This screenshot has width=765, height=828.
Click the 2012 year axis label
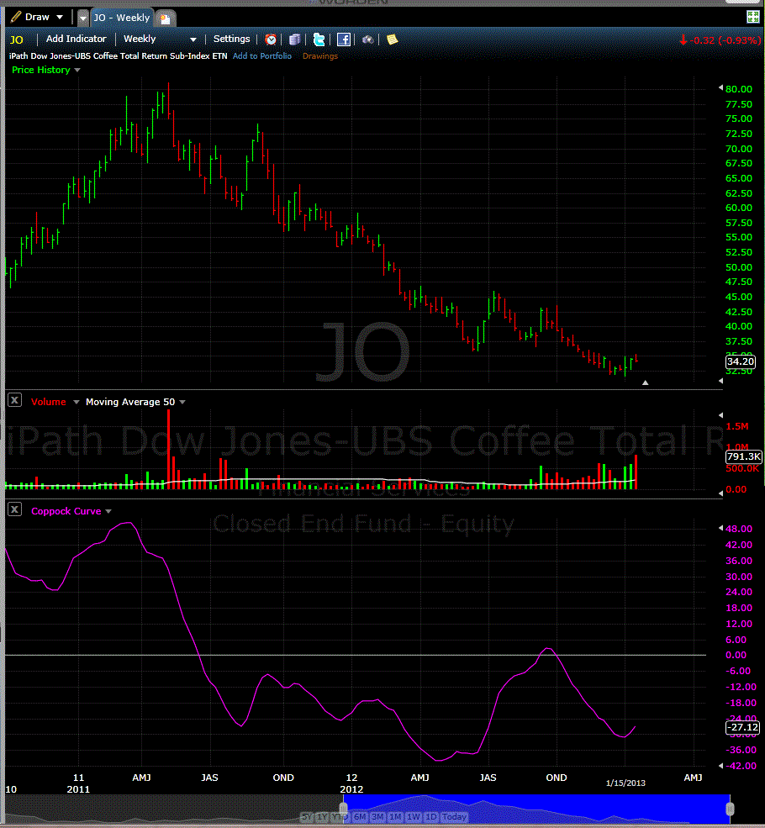coord(351,789)
